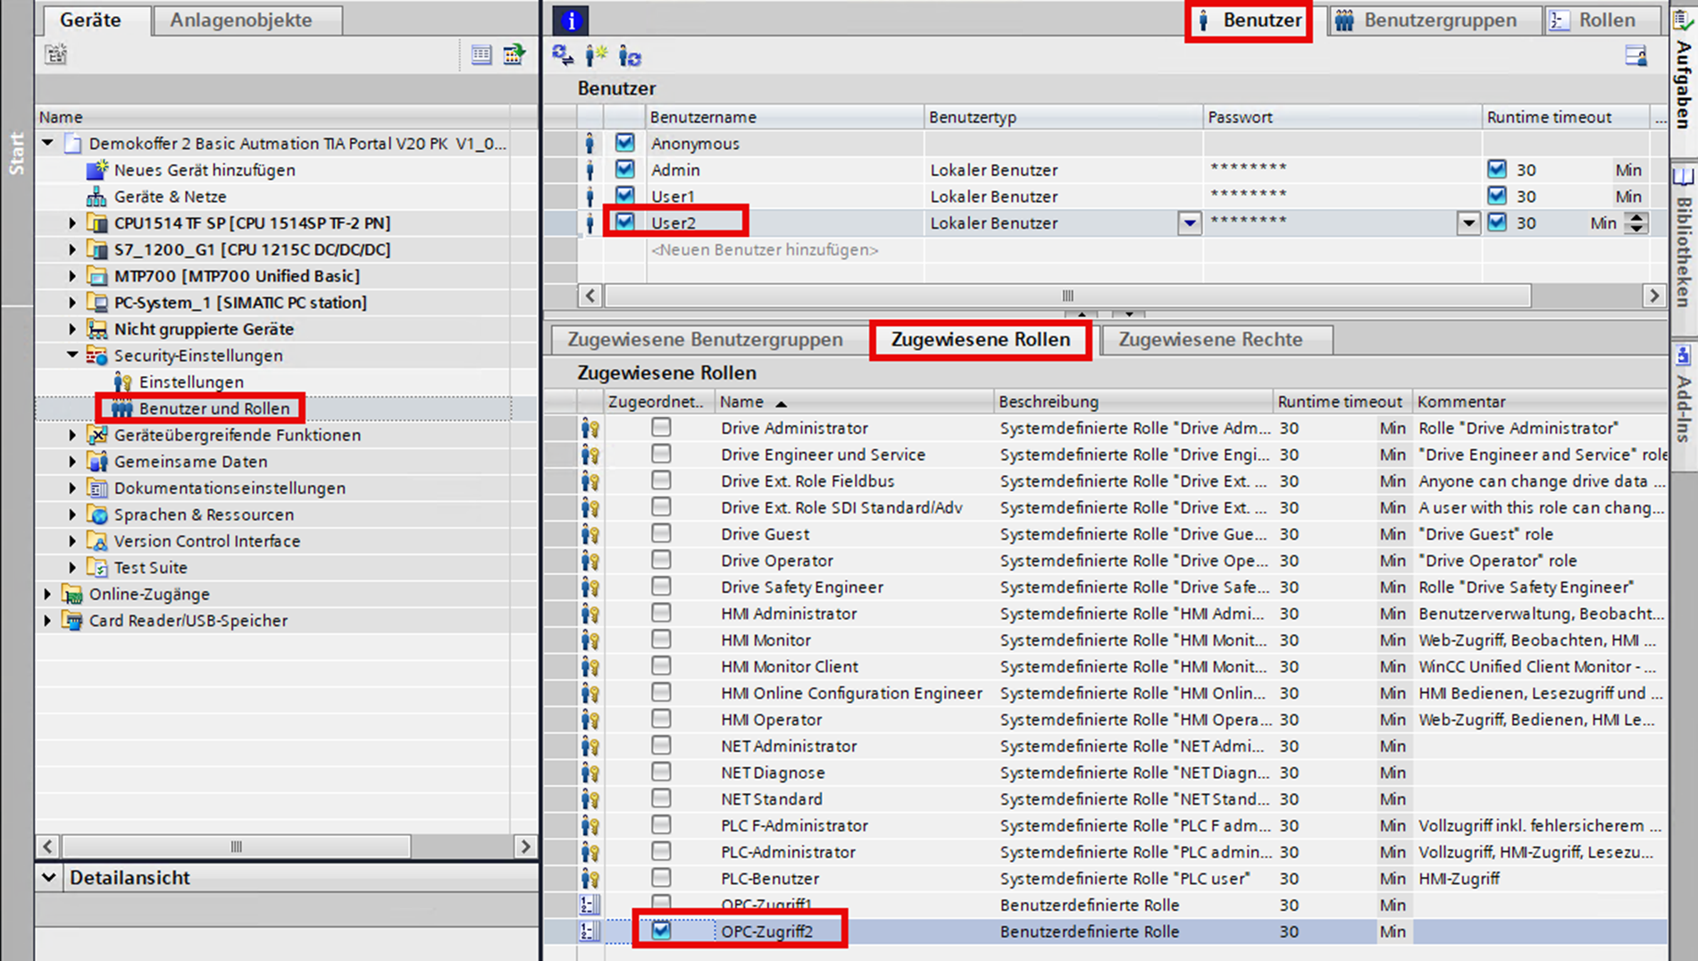Collapse the Security-Einstellungen node

pos(73,355)
